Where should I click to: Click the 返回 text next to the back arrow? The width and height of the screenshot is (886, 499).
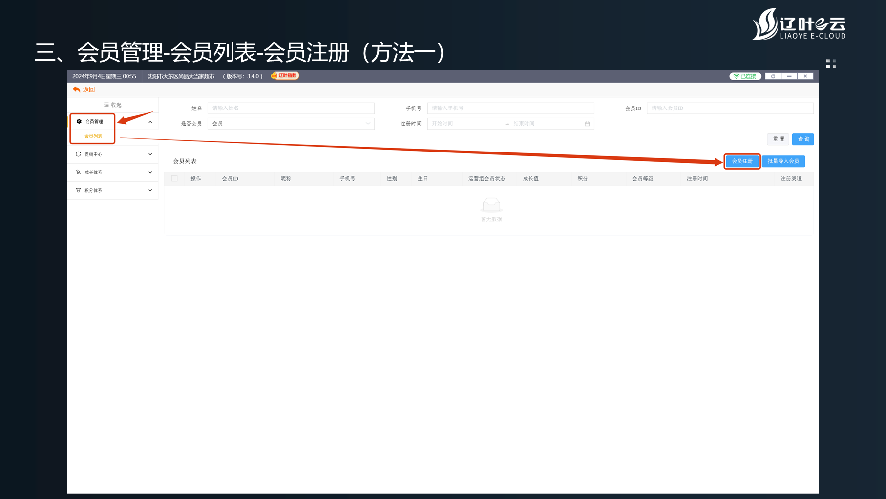pos(89,89)
